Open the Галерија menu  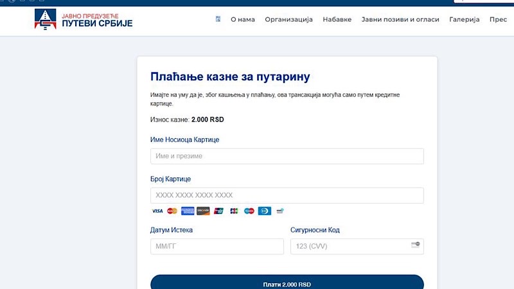pos(464,19)
